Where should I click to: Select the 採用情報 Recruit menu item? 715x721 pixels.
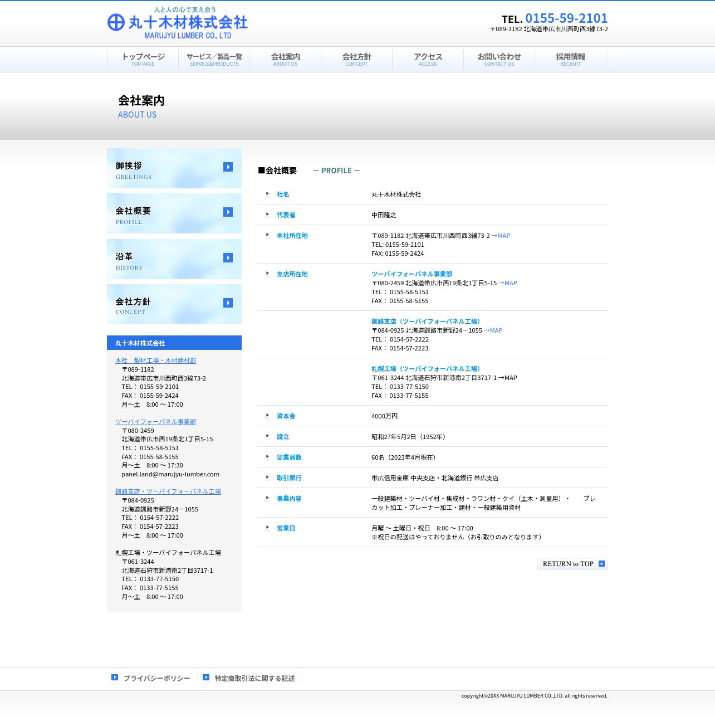click(x=570, y=59)
